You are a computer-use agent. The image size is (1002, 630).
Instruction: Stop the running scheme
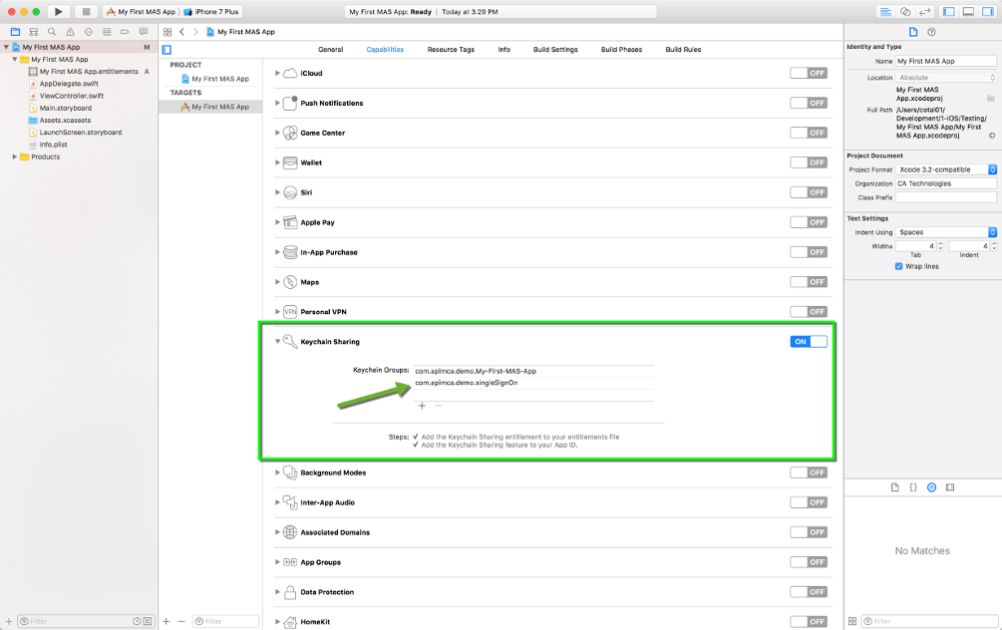86,12
